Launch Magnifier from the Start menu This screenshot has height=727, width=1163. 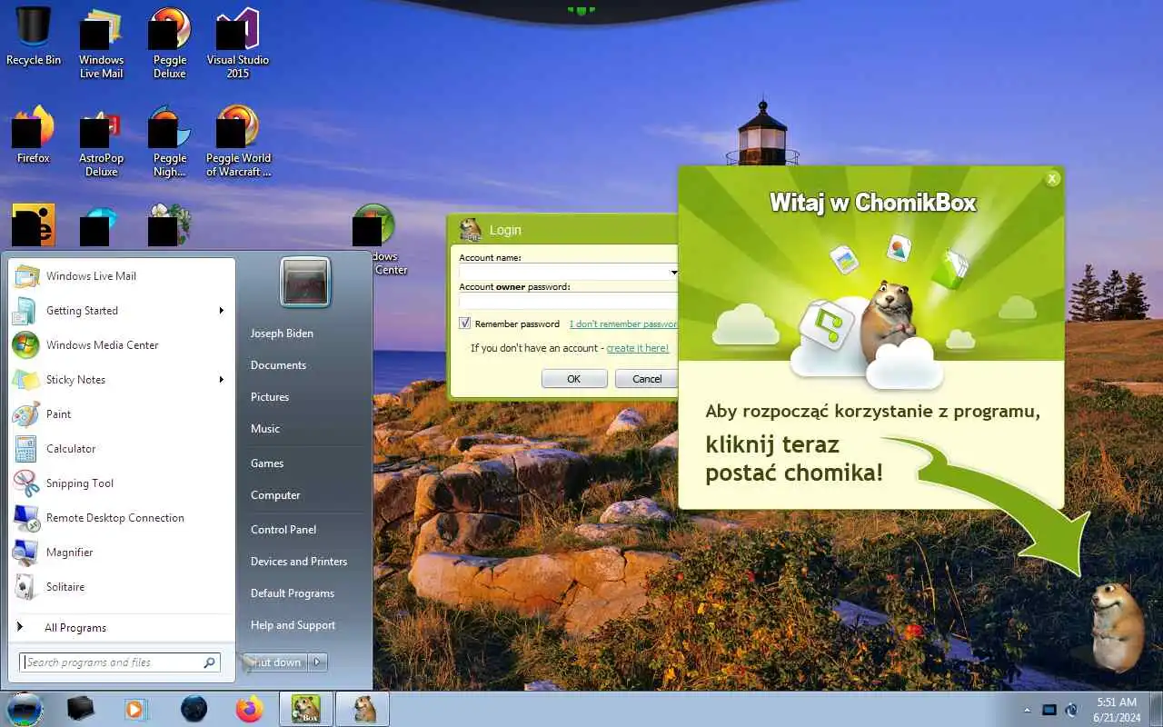[123, 553]
